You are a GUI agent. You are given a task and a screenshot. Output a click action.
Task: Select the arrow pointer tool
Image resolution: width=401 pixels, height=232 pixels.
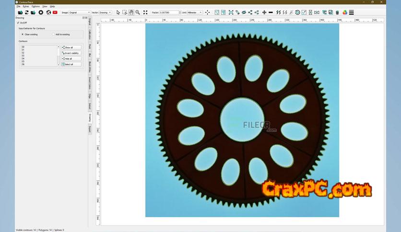coord(118,12)
